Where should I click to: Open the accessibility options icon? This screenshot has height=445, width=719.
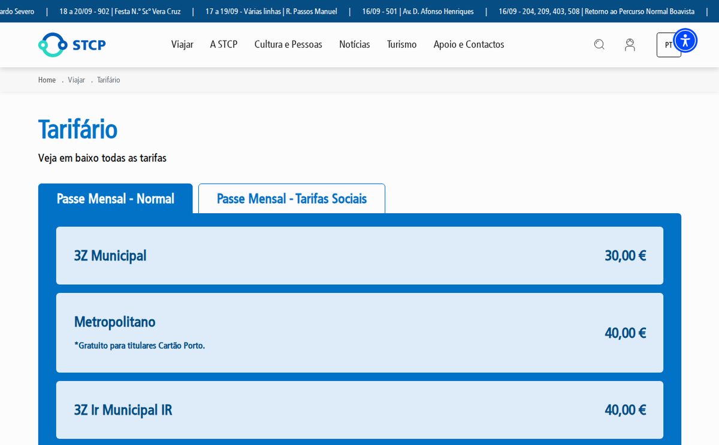(685, 41)
